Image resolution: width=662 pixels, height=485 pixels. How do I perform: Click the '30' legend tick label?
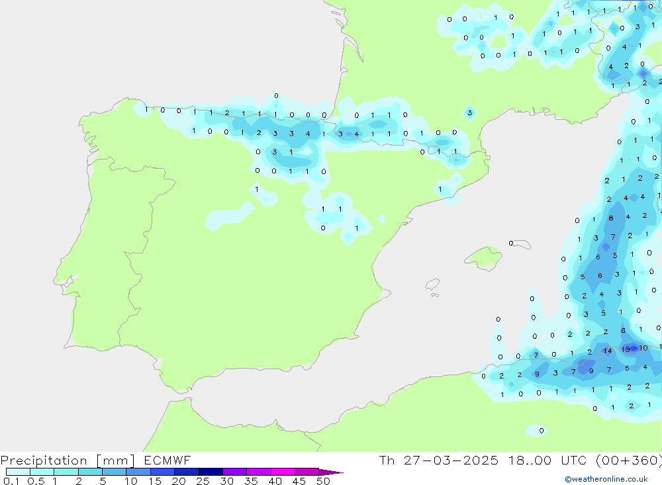[x=226, y=481]
